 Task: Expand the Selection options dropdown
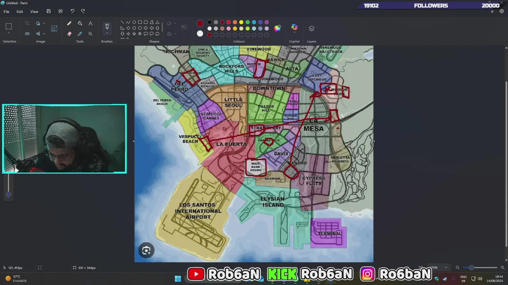[9, 33]
